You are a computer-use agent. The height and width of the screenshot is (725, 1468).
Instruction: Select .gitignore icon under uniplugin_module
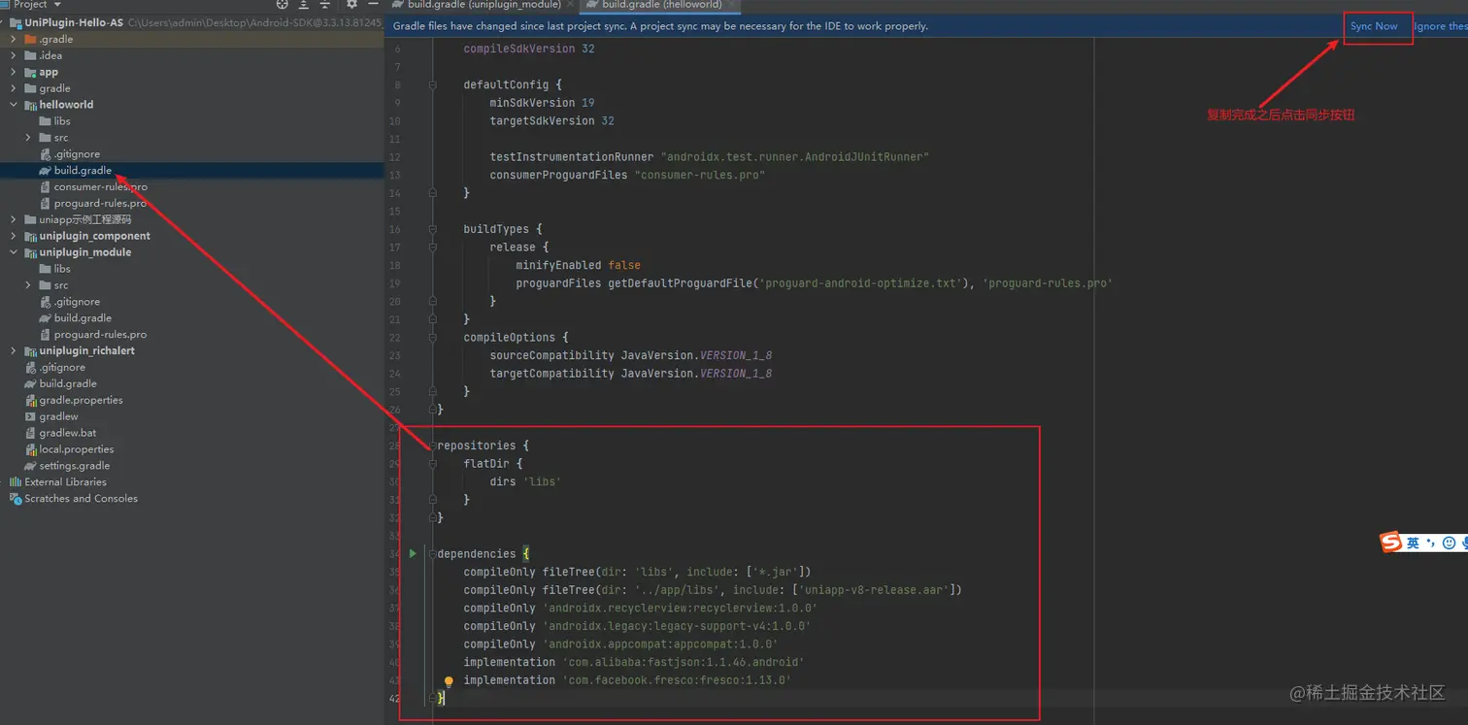(45, 302)
